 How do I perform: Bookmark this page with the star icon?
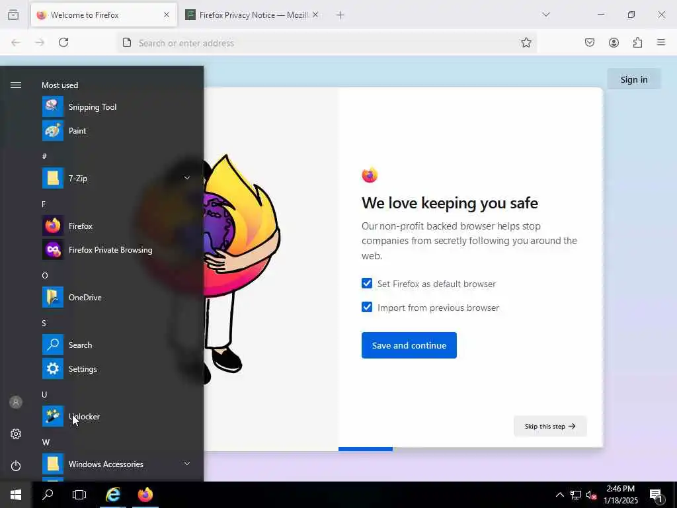coord(526,42)
